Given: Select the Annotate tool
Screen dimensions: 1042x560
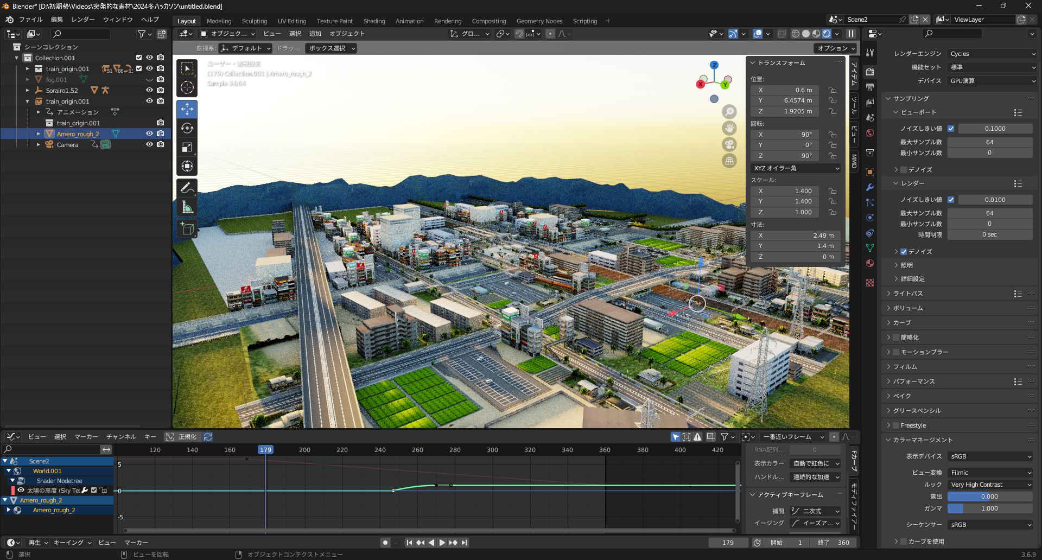Looking at the screenshot, I should 187,188.
